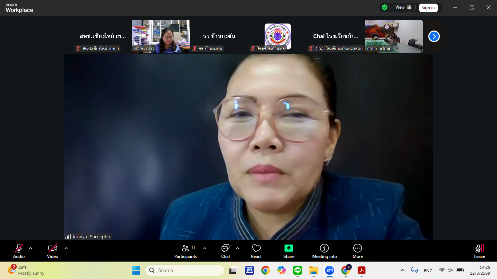Unmute the microphone with Audio button
Image resolution: width=497 pixels, height=279 pixels.
[x=19, y=251]
